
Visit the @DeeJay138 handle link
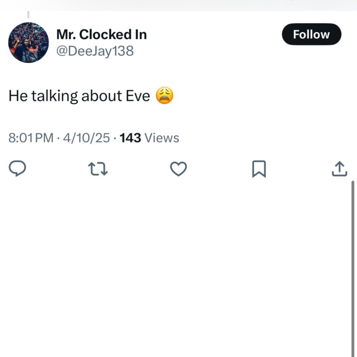[95, 51]
